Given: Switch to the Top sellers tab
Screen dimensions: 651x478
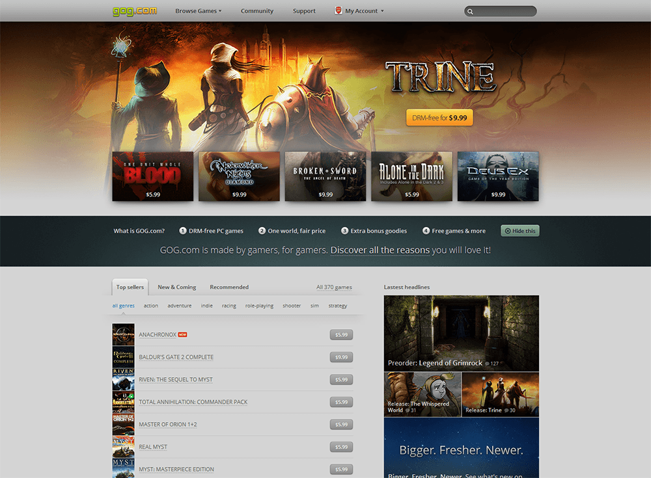Looking at the screenshot, I should point(130,287).
